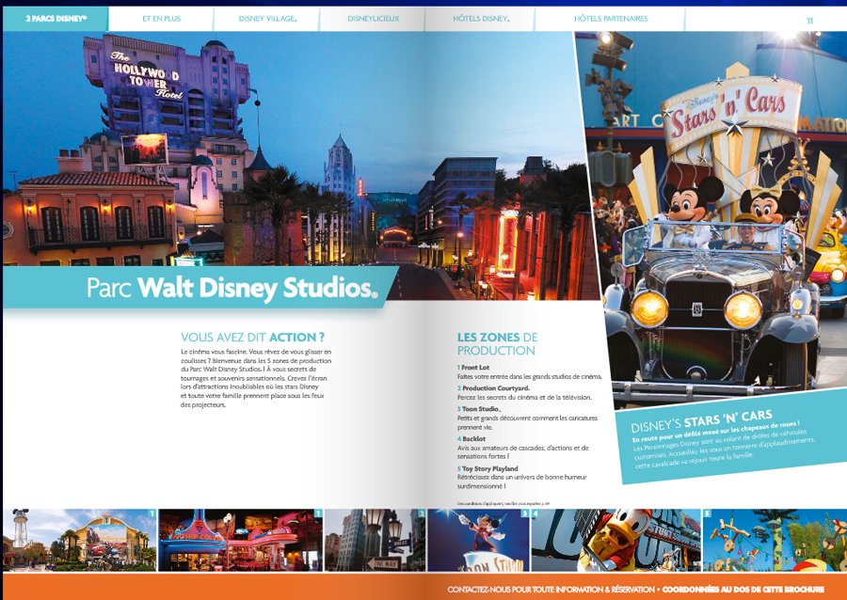Select the Front Lot zone entry
This screenshot has width=847, height=600.
[x=473, y=367]
